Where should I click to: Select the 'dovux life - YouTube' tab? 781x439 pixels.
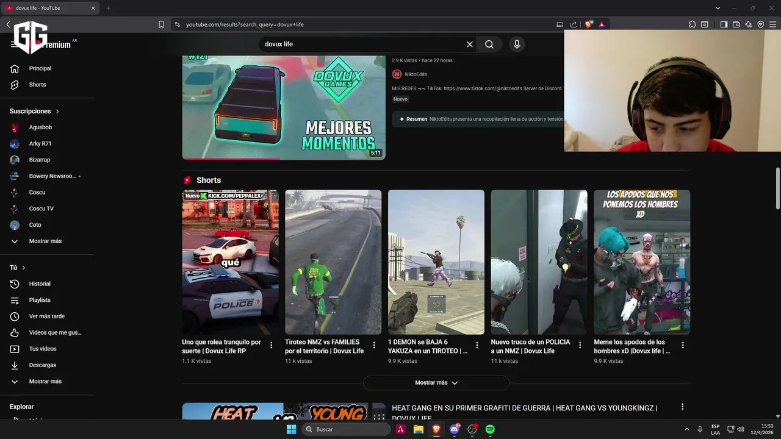pos(49,8)
